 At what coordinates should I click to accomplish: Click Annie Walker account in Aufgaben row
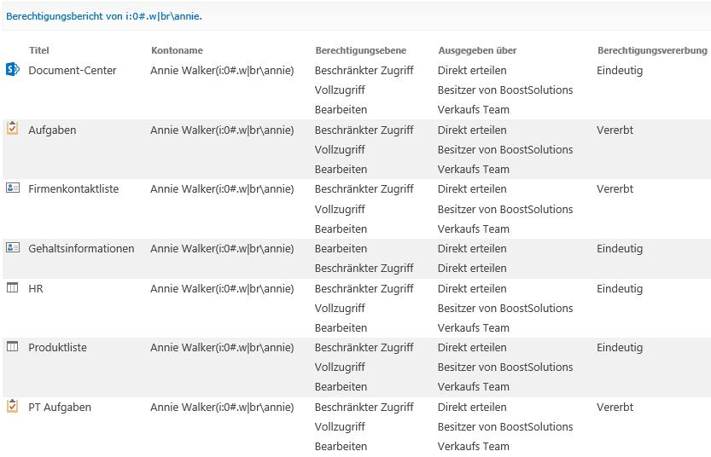[x=222, y=130]
